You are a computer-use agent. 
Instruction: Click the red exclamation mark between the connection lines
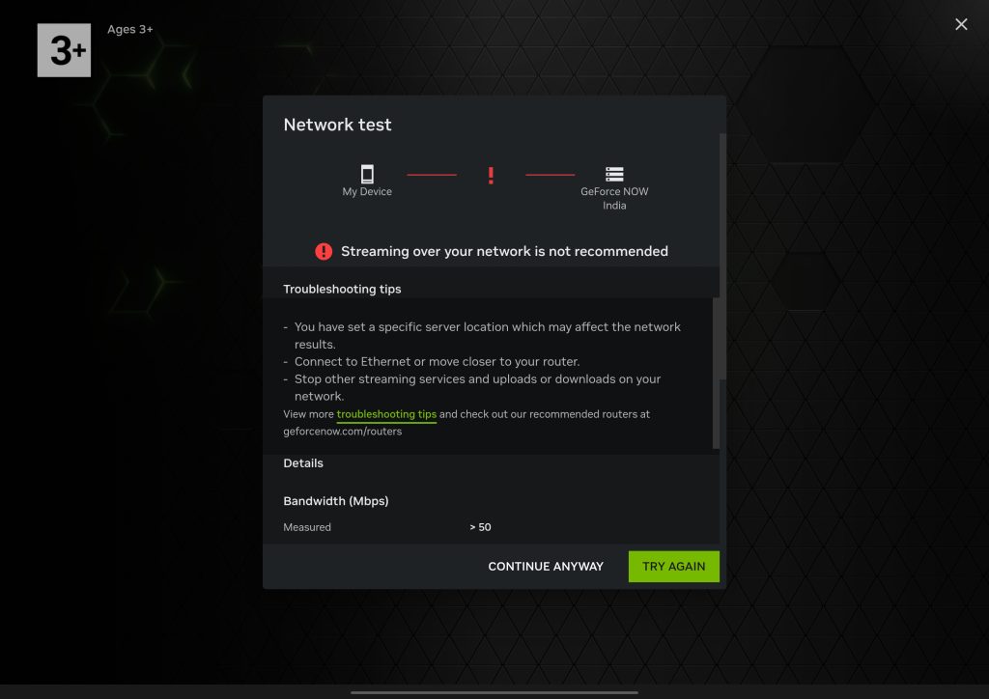coord(491,175)
